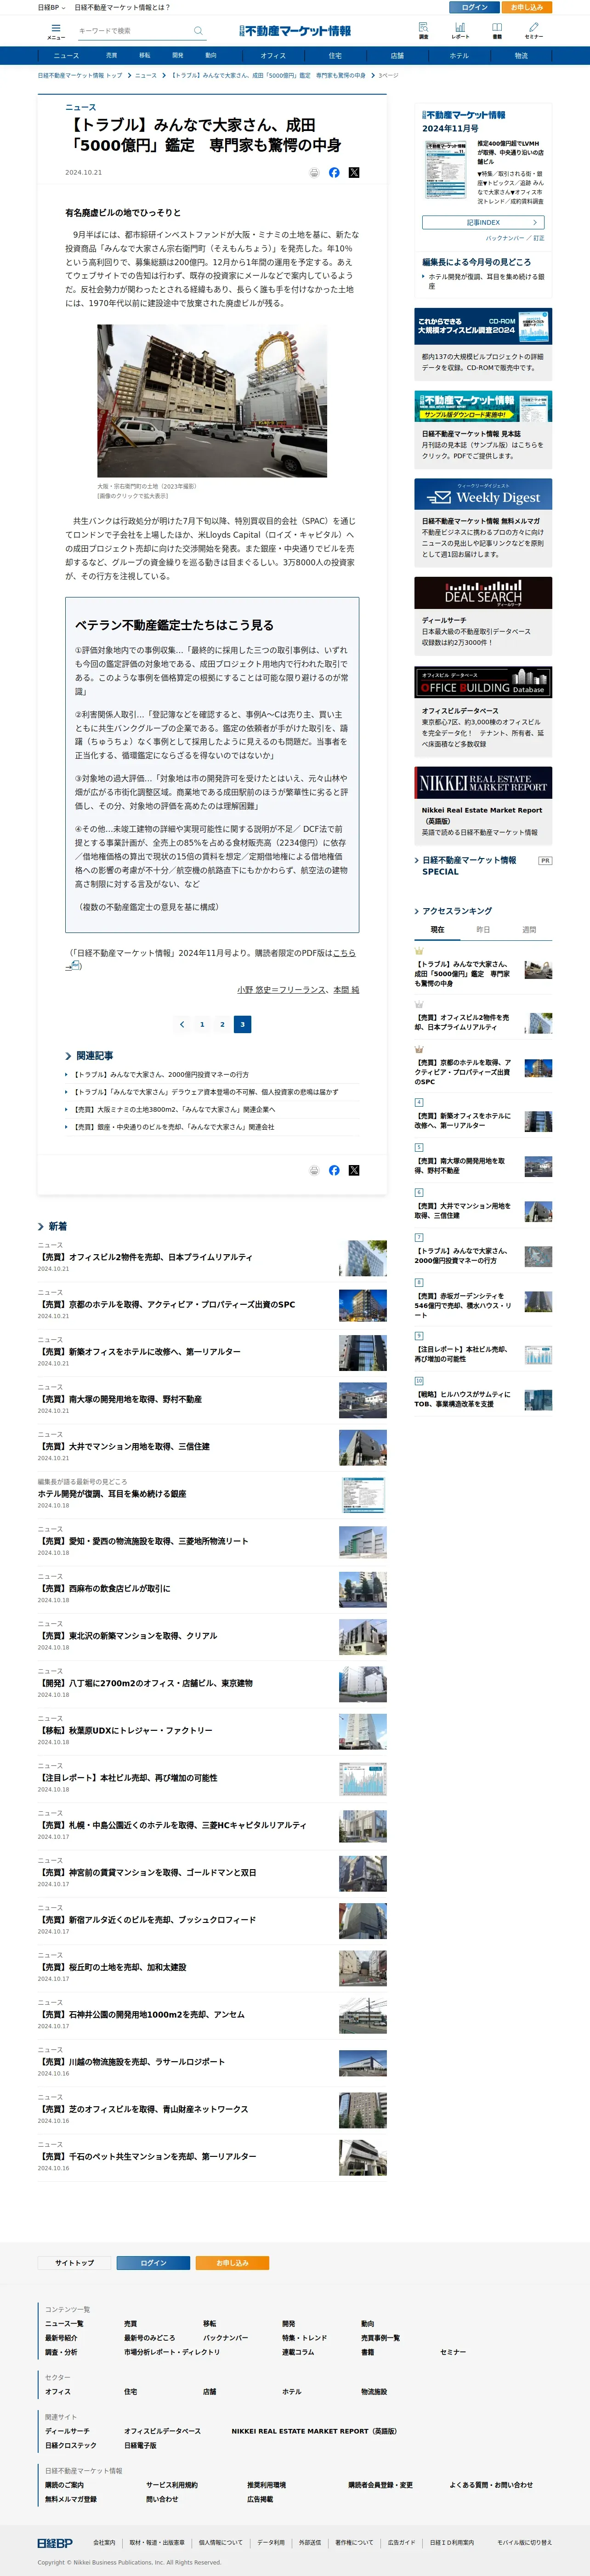This screenshot has height=2576, width=590.
Task: Open the 調査 icon in header
Action: click(x=423, y=30)
